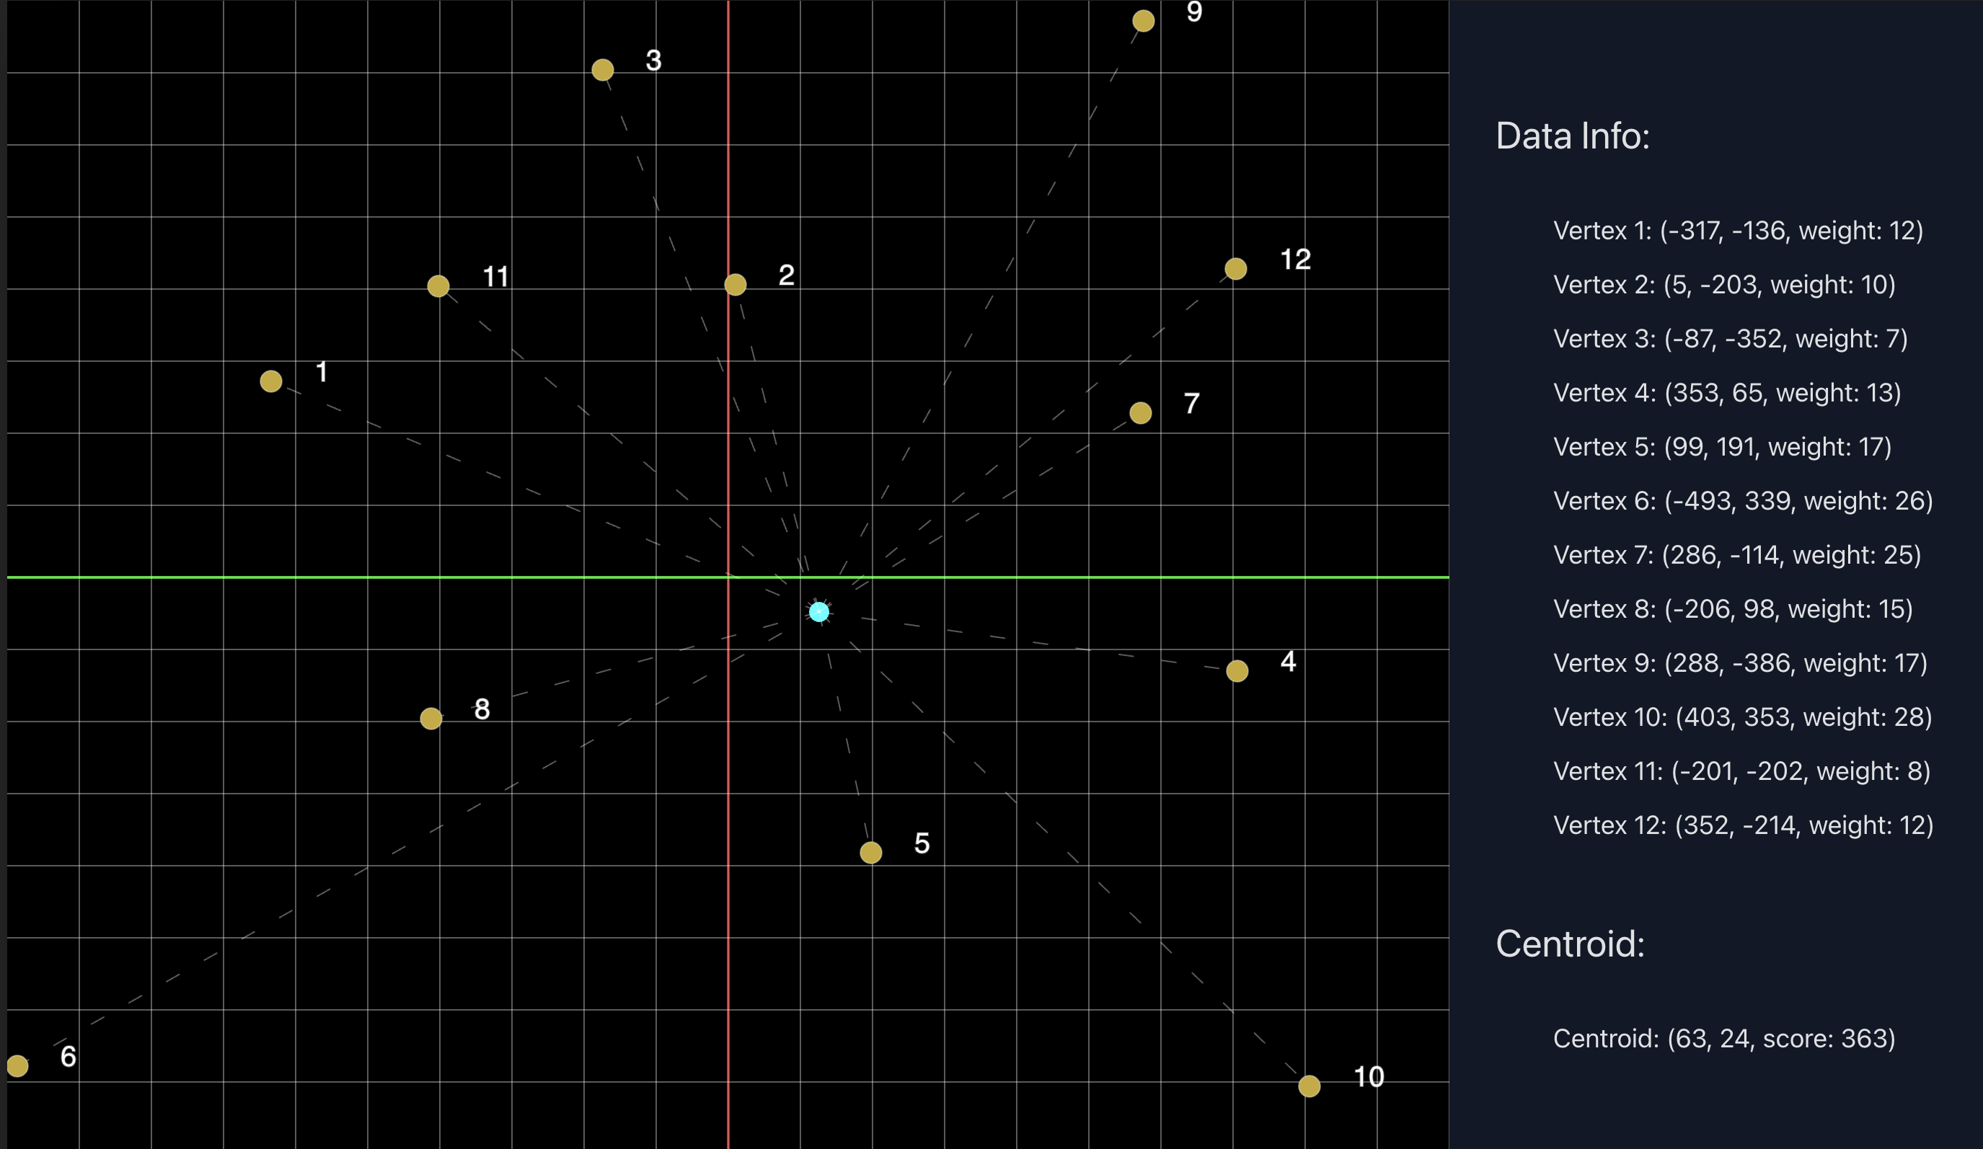Image resolution: width=1983 pixels, height=1149 pixels.
Task: Click 'Vertex 6: (-493, 339, weight: 26)' row
Action: (x=1743, y=501)
